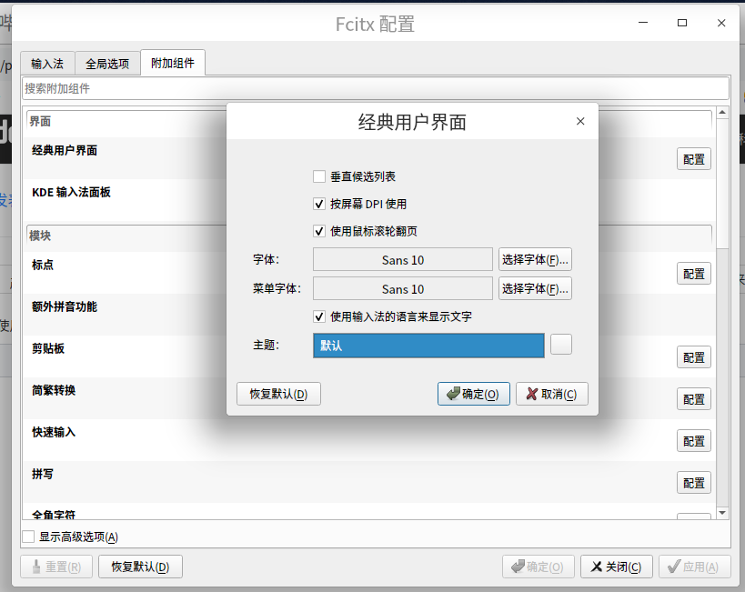Turn off 使用鼠标滚轮翻页
The image size is (745, 592).
click(320, 231)
